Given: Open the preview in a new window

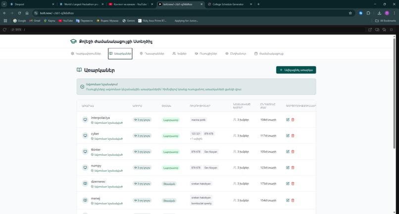Looking at the screenshot, I should click(370, 30).
